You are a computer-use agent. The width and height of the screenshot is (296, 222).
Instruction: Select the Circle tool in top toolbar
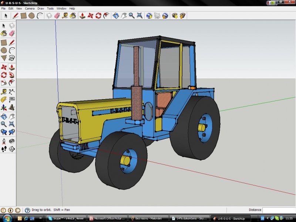(x=31, y=16)
